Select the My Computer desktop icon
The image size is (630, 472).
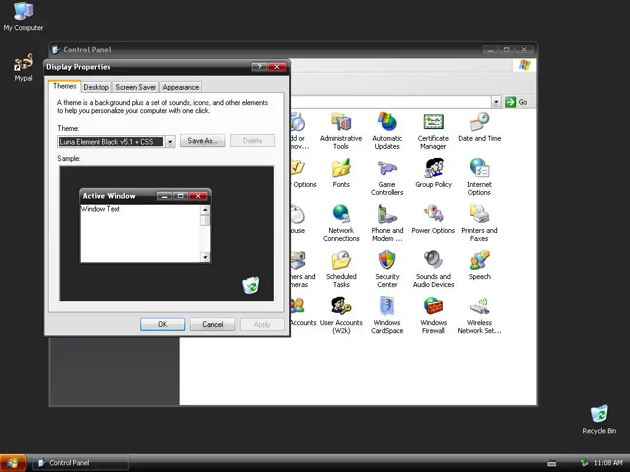point(23,17)
